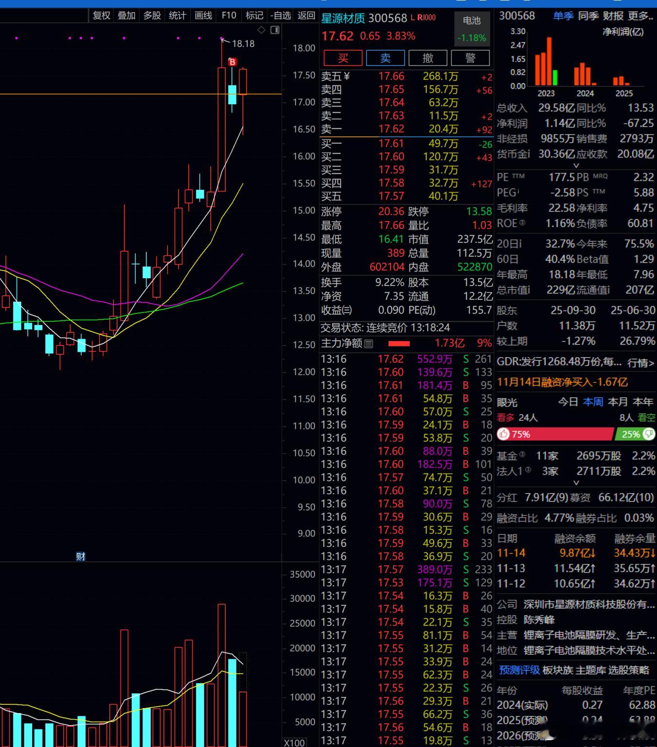Image resolution: width=657 pixels, height=747 pixels.
Task: Click the 财 marker below the chart
Action: click(x=81, y=556)
